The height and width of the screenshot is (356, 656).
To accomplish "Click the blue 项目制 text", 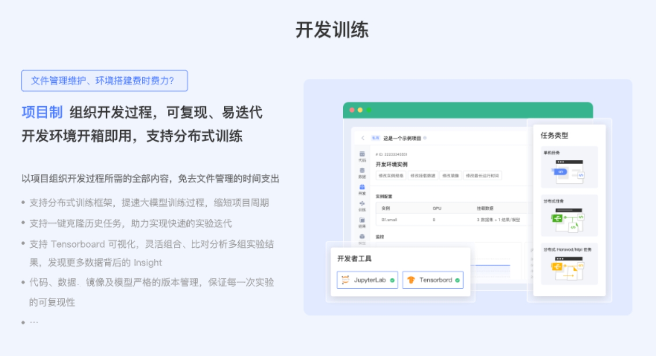I will pyautogui.click(x=42, y=113).
